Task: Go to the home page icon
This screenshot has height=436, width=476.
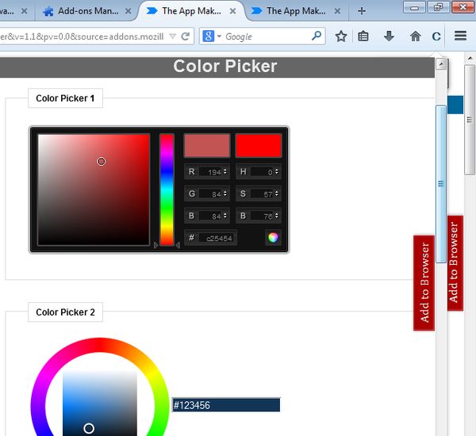Action: [415, 36]
